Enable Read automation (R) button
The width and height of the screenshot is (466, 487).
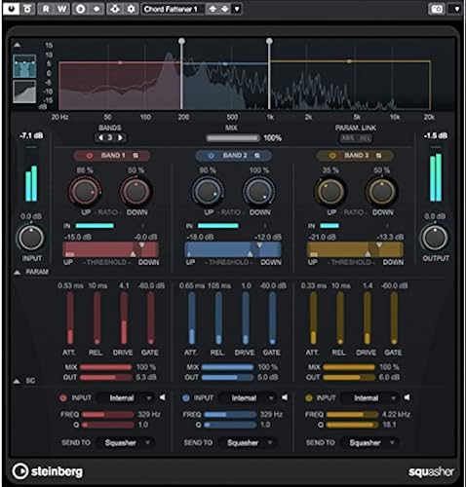point(46,9)
